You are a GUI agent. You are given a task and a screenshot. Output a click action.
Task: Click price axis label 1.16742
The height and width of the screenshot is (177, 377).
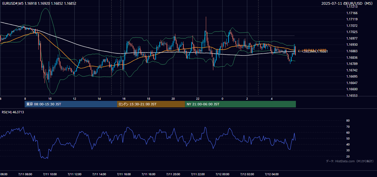[x=352, y=70]
